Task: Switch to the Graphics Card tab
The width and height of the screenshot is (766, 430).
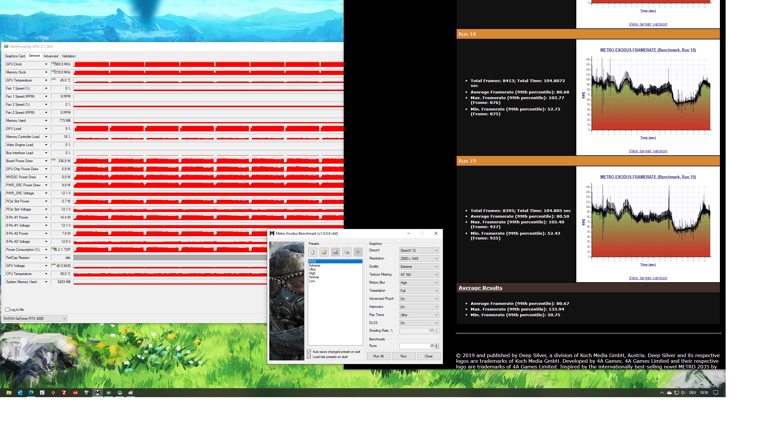Action: (x=15, y=56)
